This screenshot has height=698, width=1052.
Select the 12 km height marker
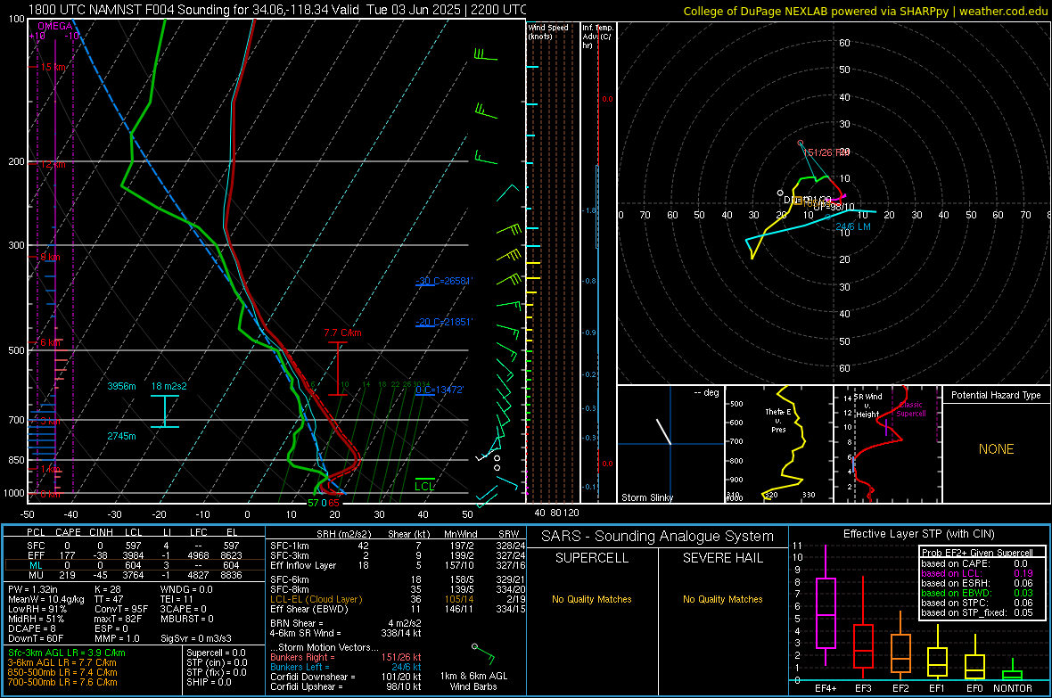click(53, 164)
